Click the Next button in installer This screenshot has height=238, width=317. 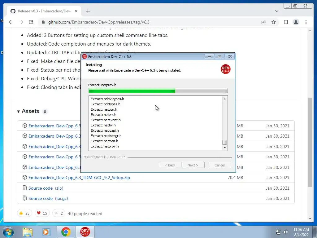193,165
